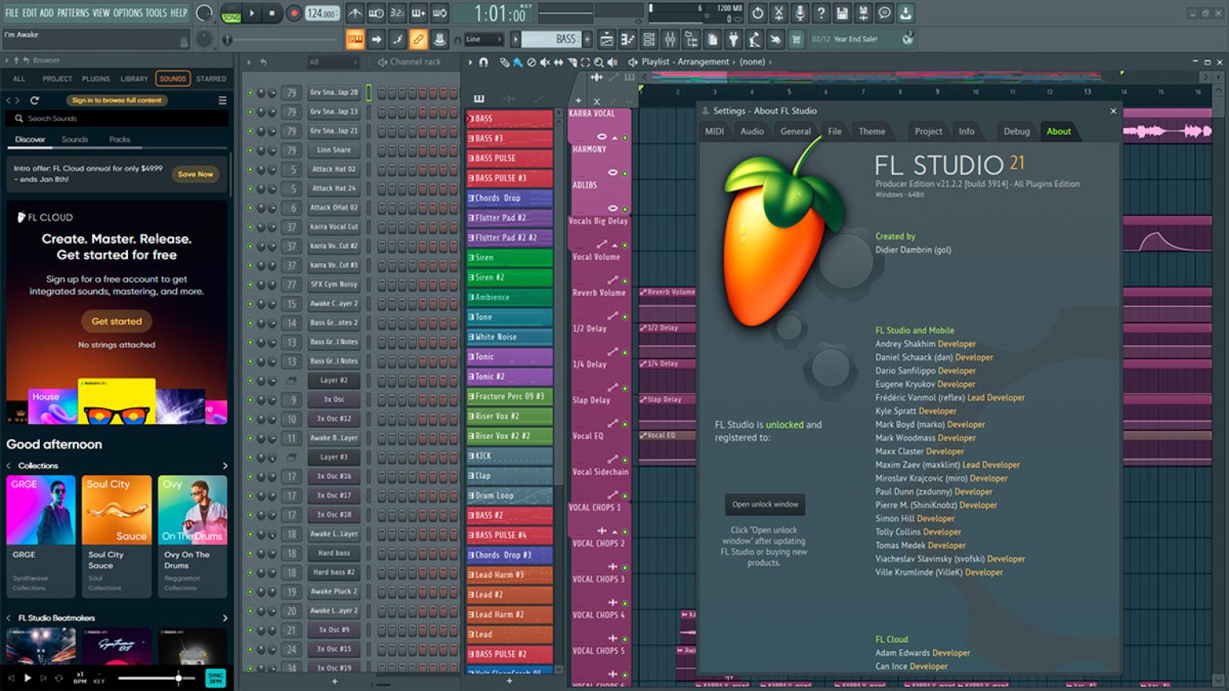Refresh the browser sounds view

[34, 100]
